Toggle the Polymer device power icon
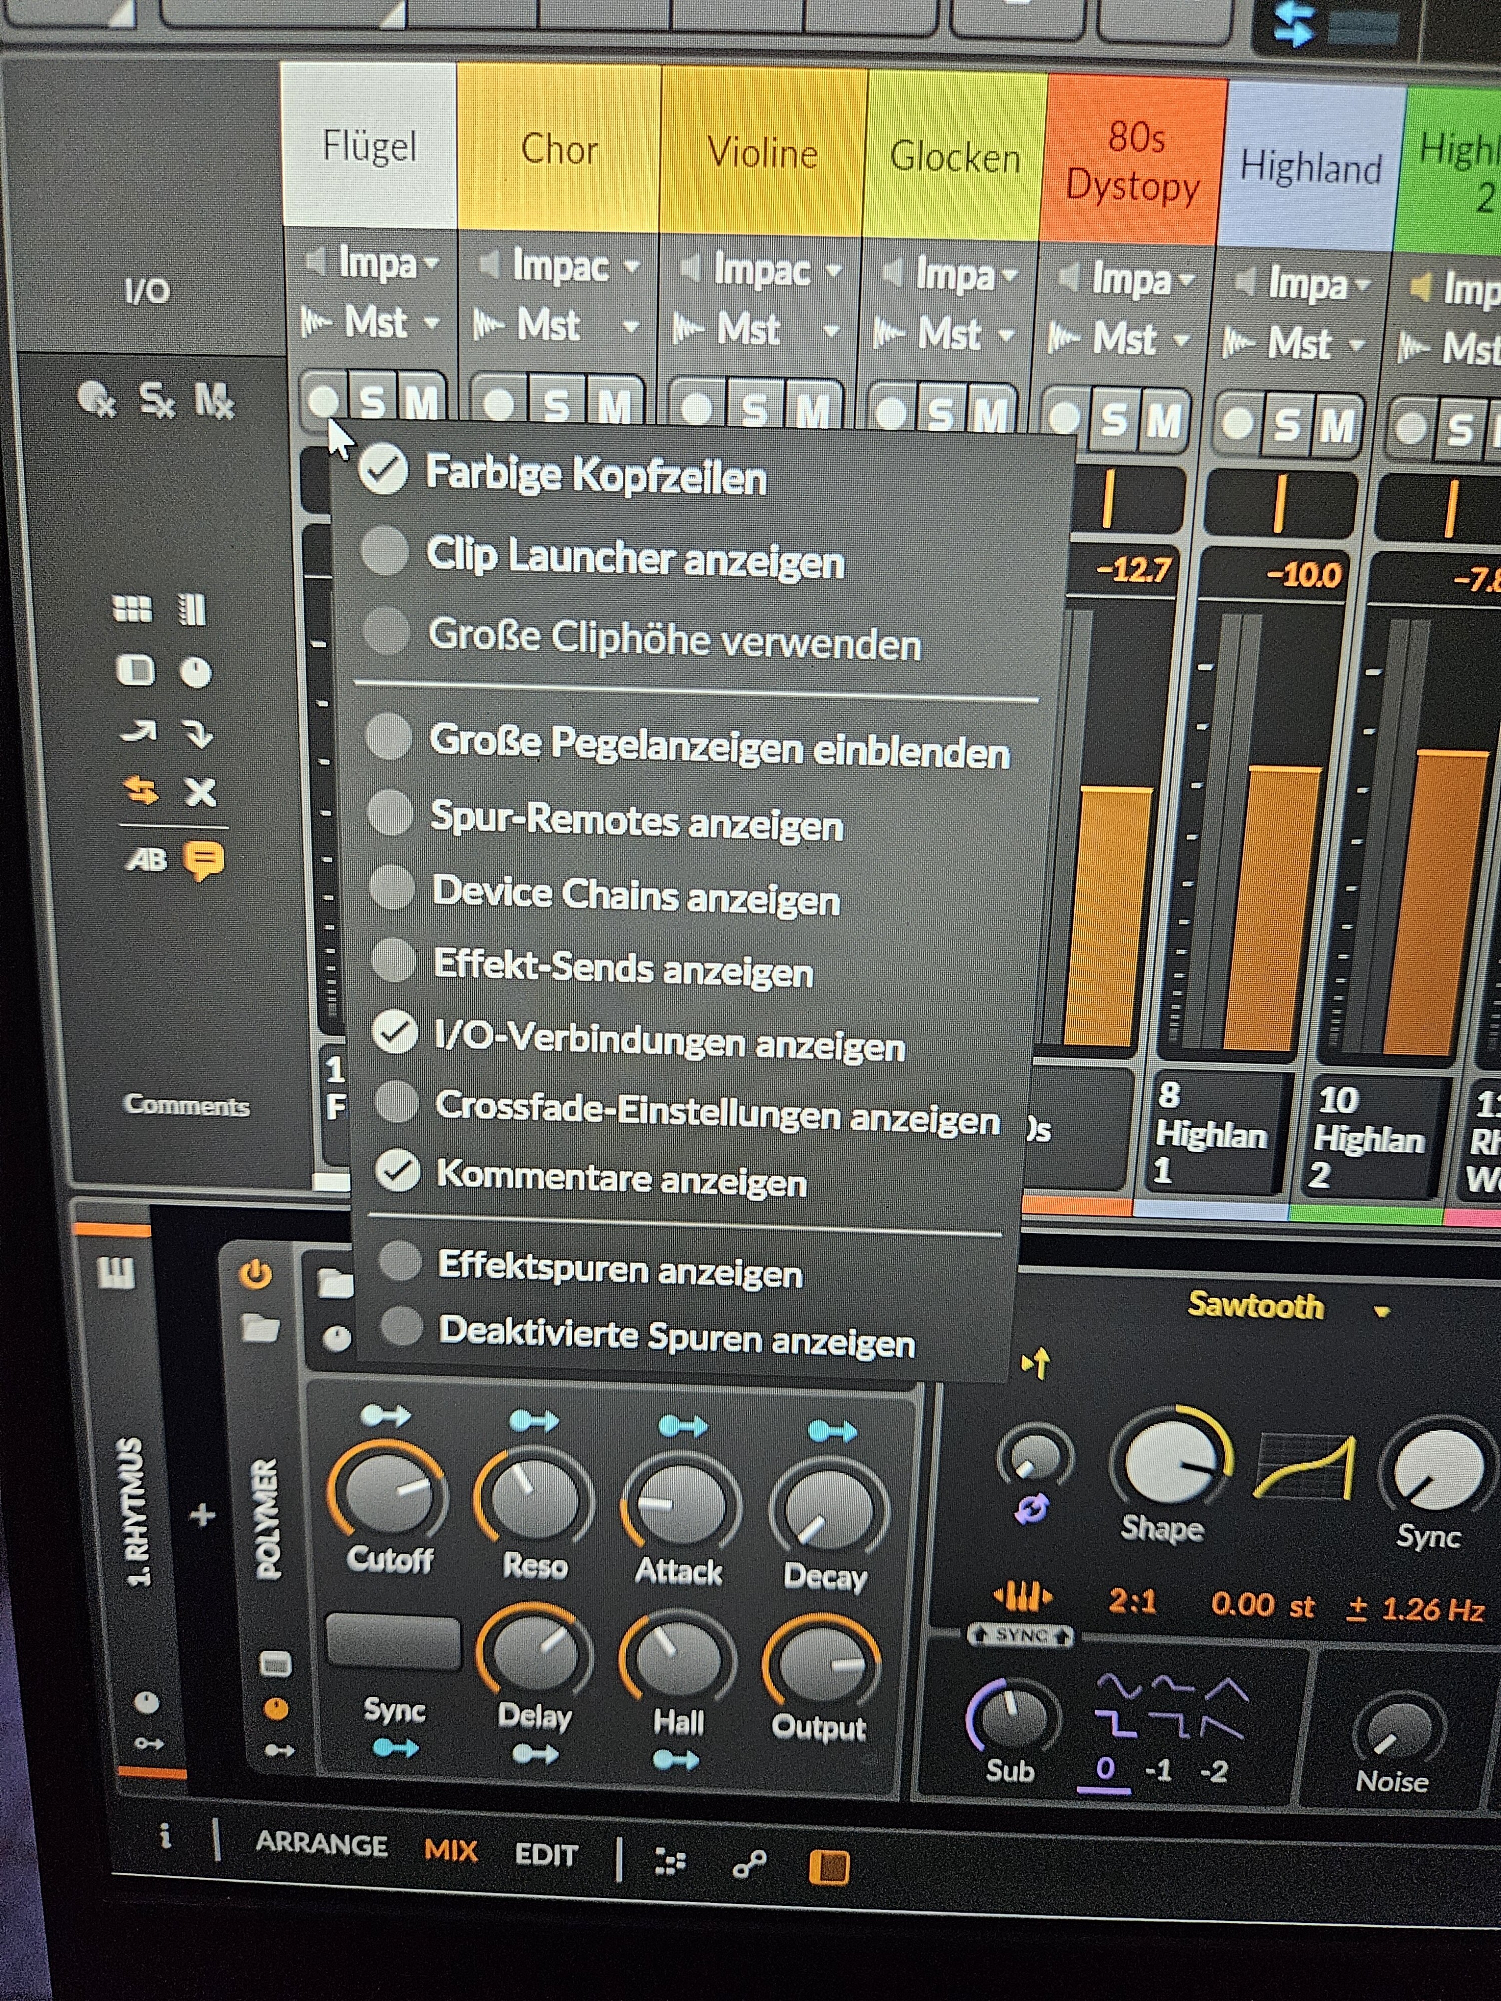1501x2001 pixels. (255, 1274)
